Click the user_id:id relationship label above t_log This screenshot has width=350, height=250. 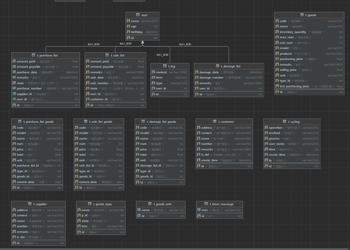(x=162, y=55)
